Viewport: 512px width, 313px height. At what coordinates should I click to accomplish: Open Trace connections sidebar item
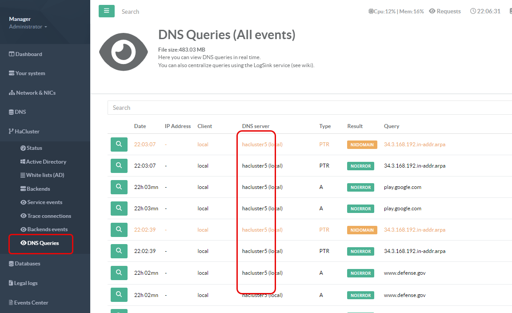[49, 216]
